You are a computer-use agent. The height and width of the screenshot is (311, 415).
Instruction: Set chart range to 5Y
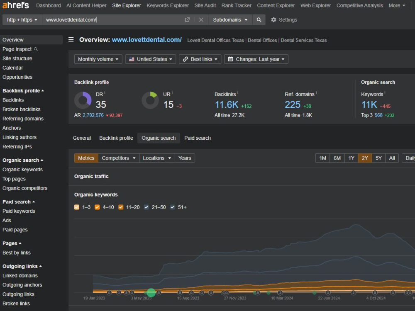point(378,158)
